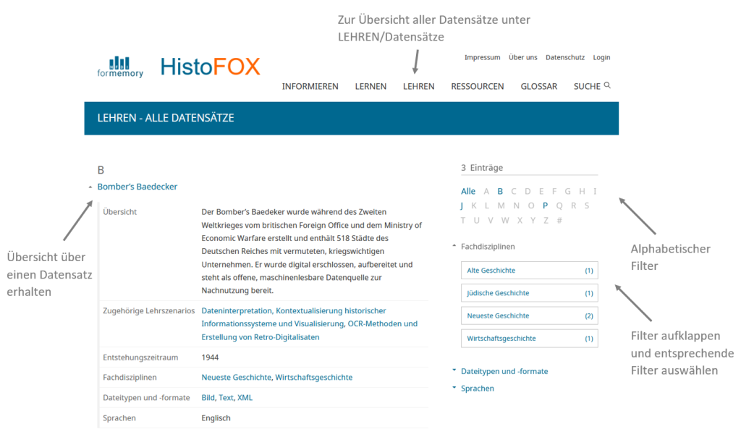Screen dimensions: 741x437
Task: Collapse the Fachdisziplinen filter section
Action: (454, 247)
